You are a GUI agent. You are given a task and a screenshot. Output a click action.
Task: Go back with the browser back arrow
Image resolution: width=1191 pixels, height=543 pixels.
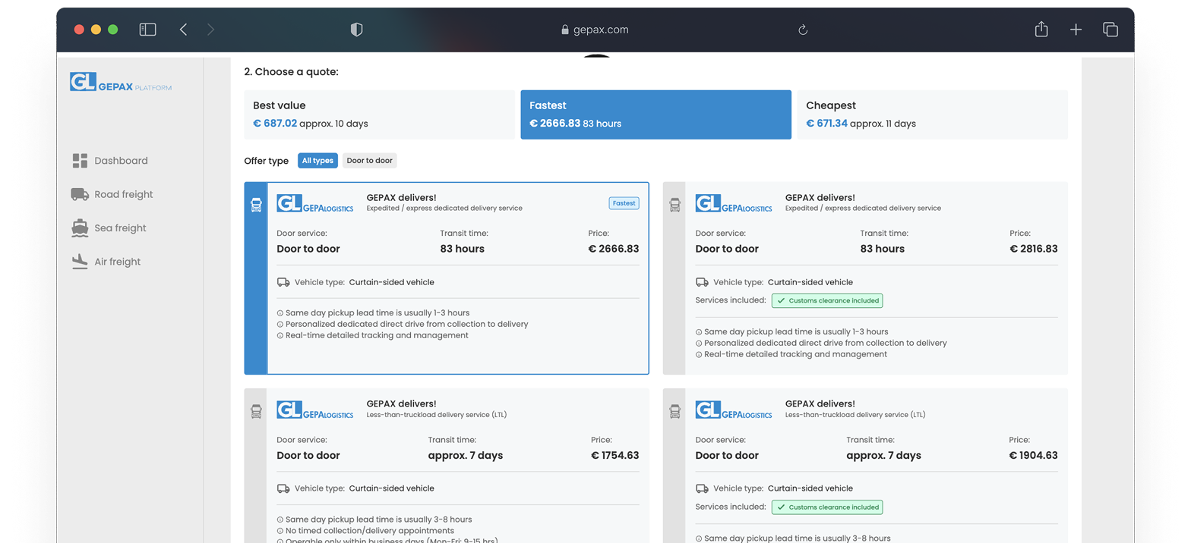tap(184, 30)
